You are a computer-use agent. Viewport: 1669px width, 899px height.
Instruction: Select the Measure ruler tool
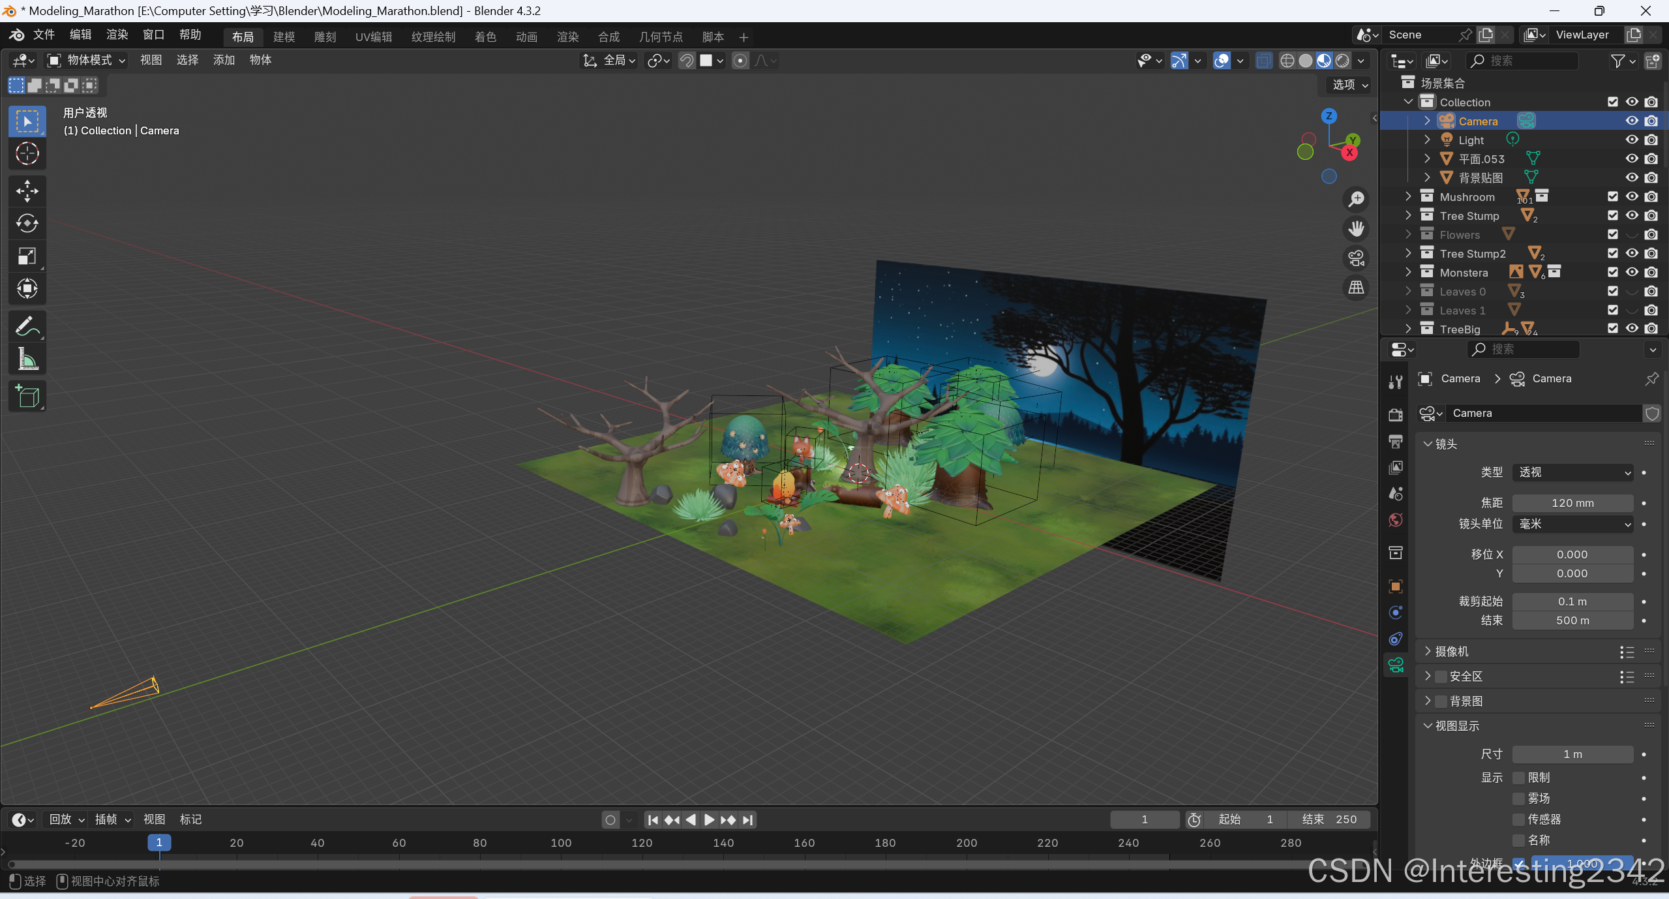(27, 359)
